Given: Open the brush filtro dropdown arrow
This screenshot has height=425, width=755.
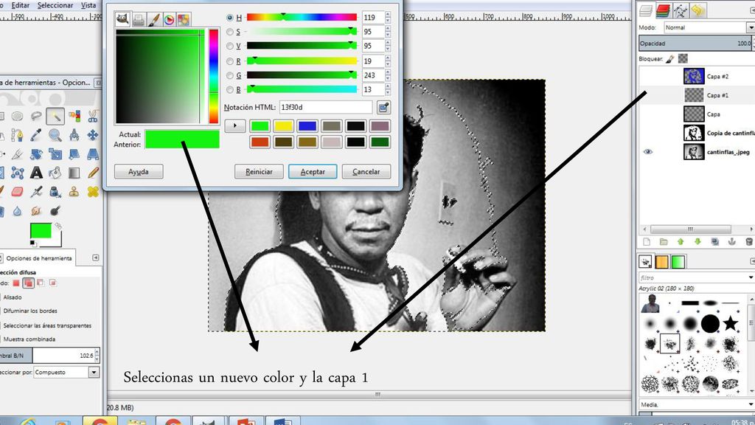Looking at the screenshot, I should pos(751,277).
